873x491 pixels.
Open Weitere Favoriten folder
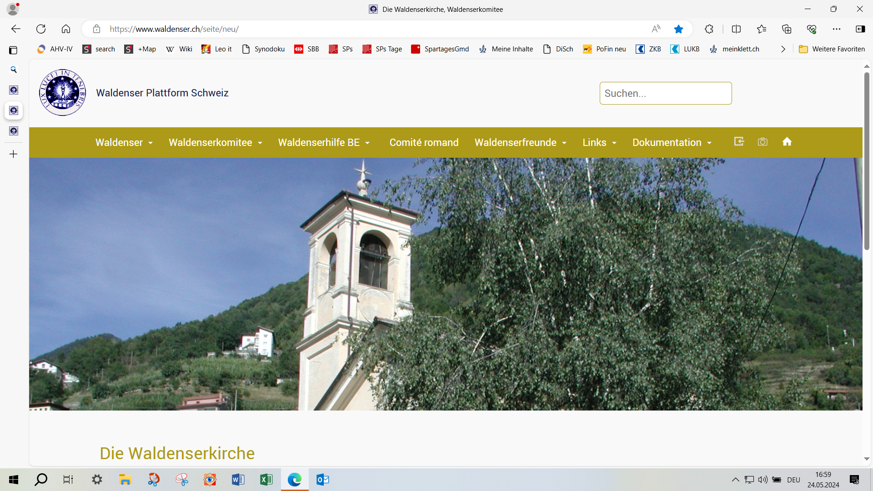[x=832, y=49]
